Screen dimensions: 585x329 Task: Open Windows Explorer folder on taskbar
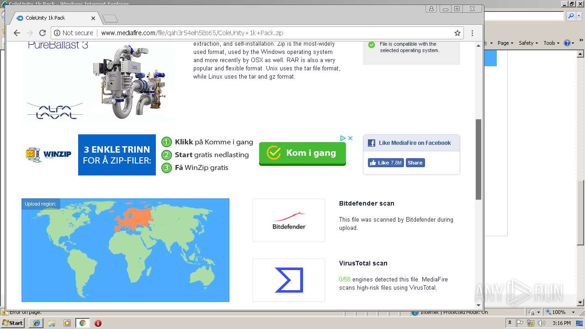(52, 323)
